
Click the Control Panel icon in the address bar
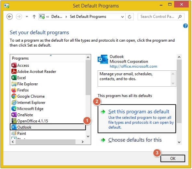(x=42, y=17)
